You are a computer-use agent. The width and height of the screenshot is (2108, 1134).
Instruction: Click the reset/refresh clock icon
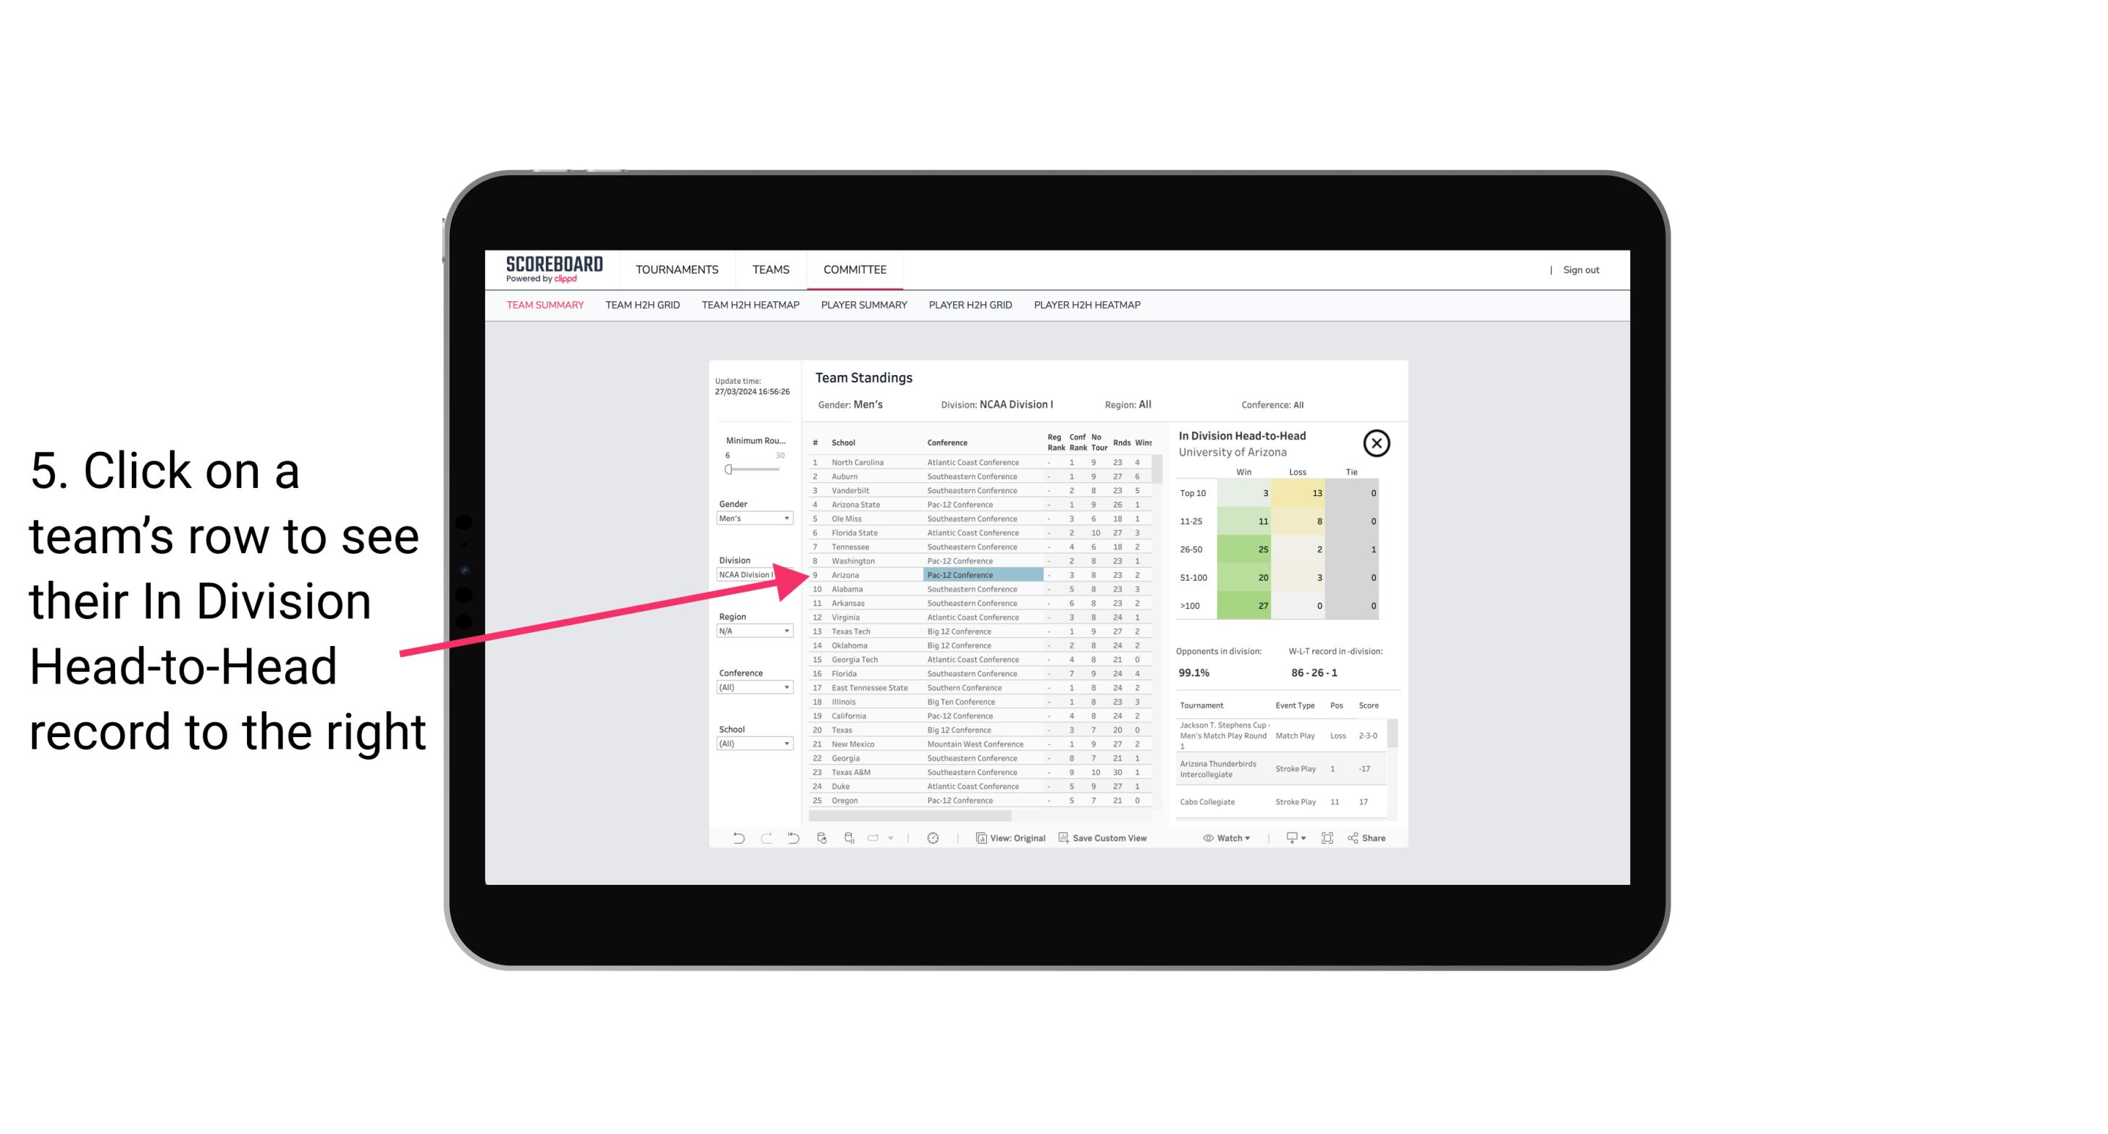pyautogui.click(x=933, y=839)
